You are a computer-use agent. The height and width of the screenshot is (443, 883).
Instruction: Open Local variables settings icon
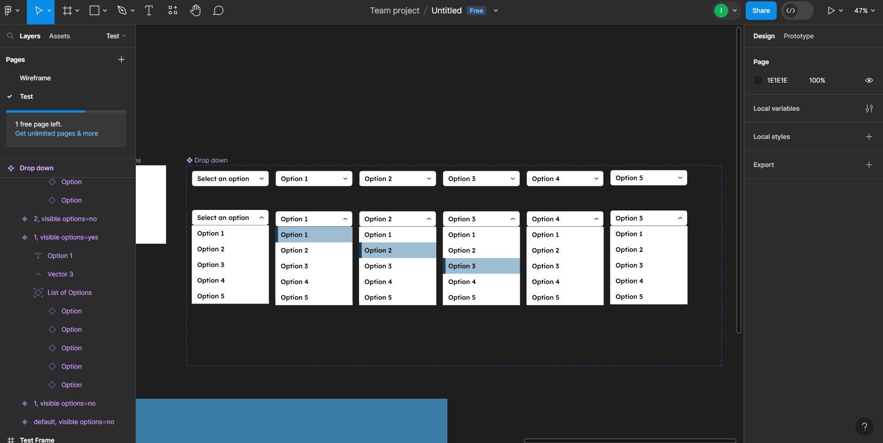[869, 108]
